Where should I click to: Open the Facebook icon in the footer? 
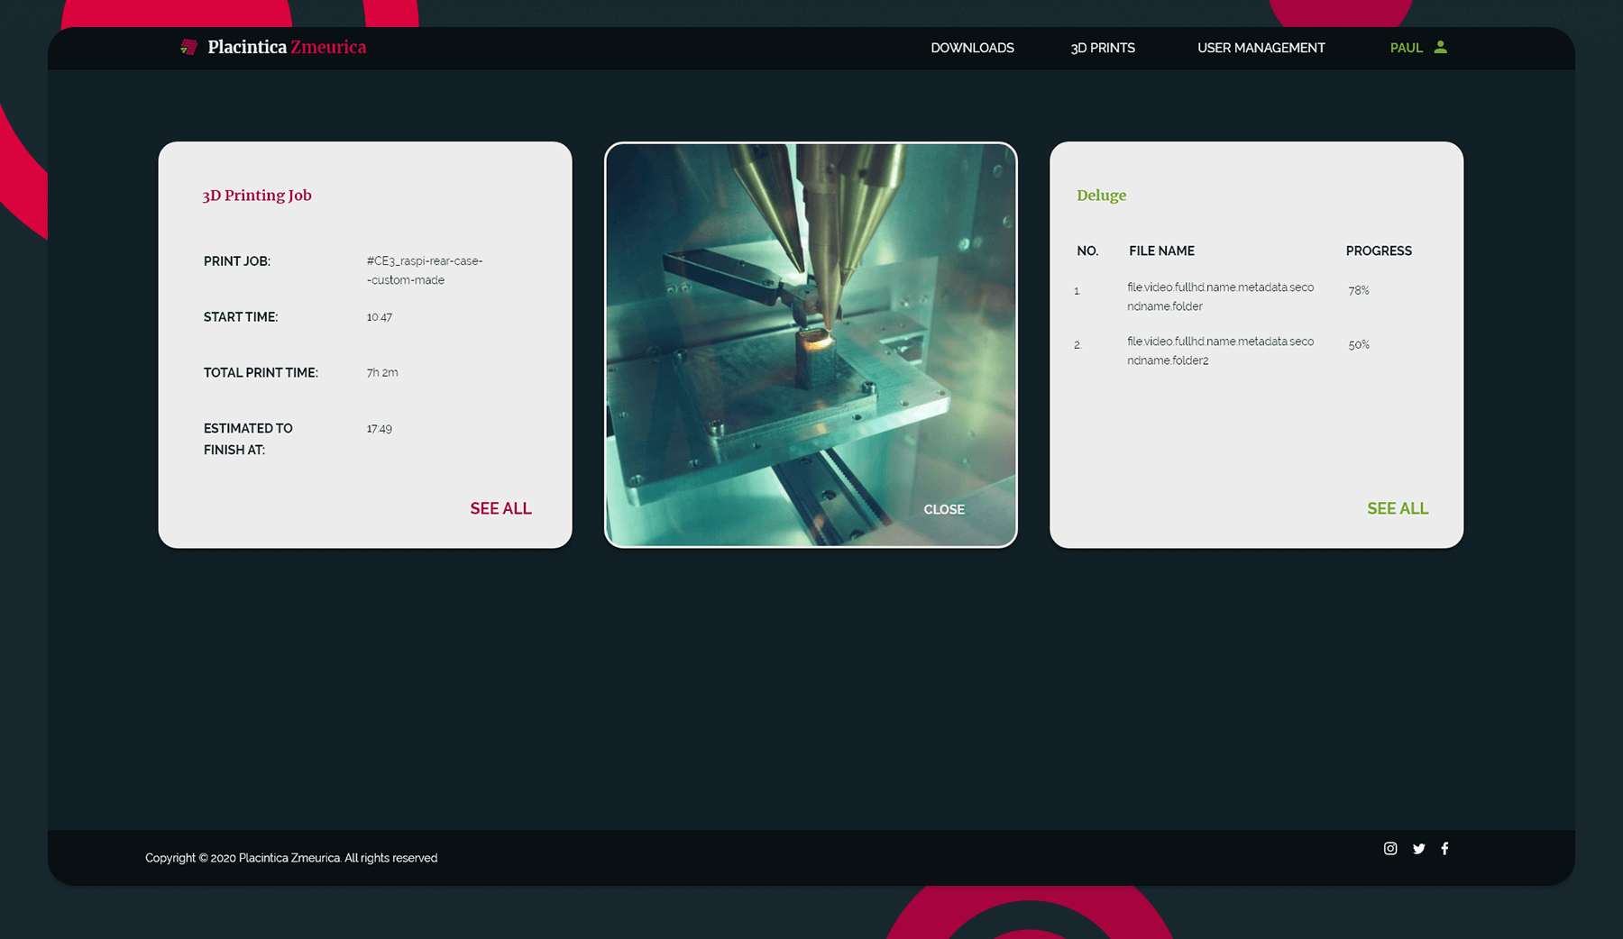(x=1444, y=848)
